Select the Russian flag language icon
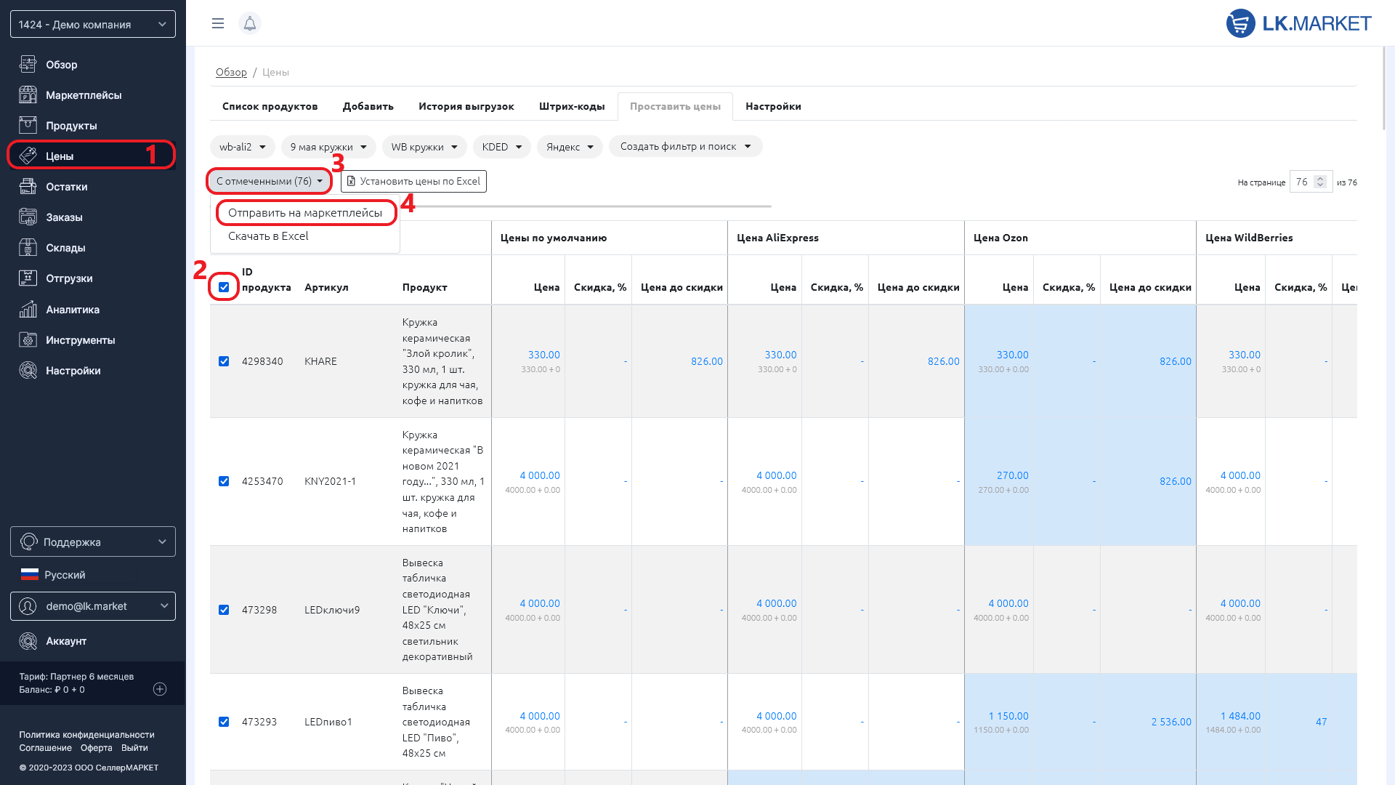Viewport: 1395px width, 785px height. (x=30, y=574)
